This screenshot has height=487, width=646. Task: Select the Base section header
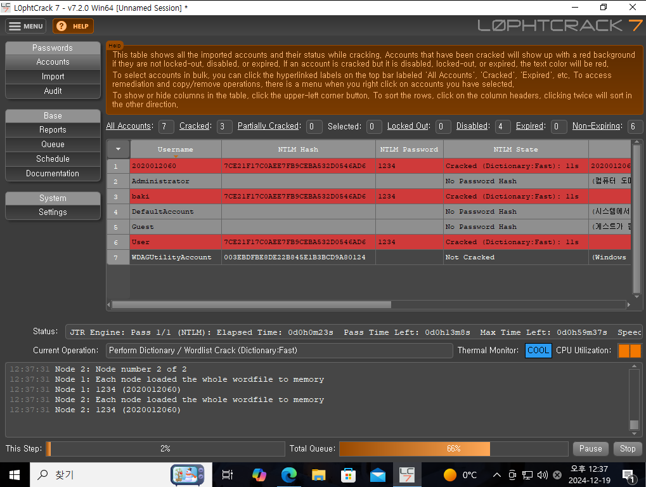[53, 116]
